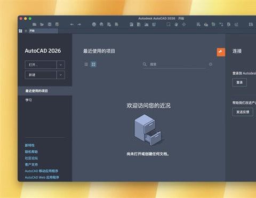Screen dimensions: 256x198
Task: Expand the dropdown arrow beside 新建
Action: (61, 75)
